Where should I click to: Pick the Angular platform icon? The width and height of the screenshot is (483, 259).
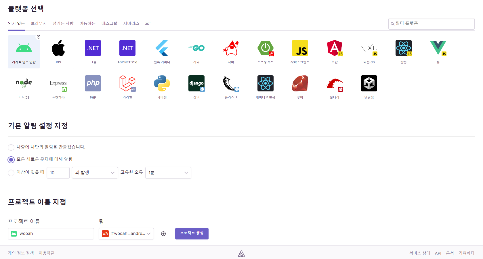point(335,48)
